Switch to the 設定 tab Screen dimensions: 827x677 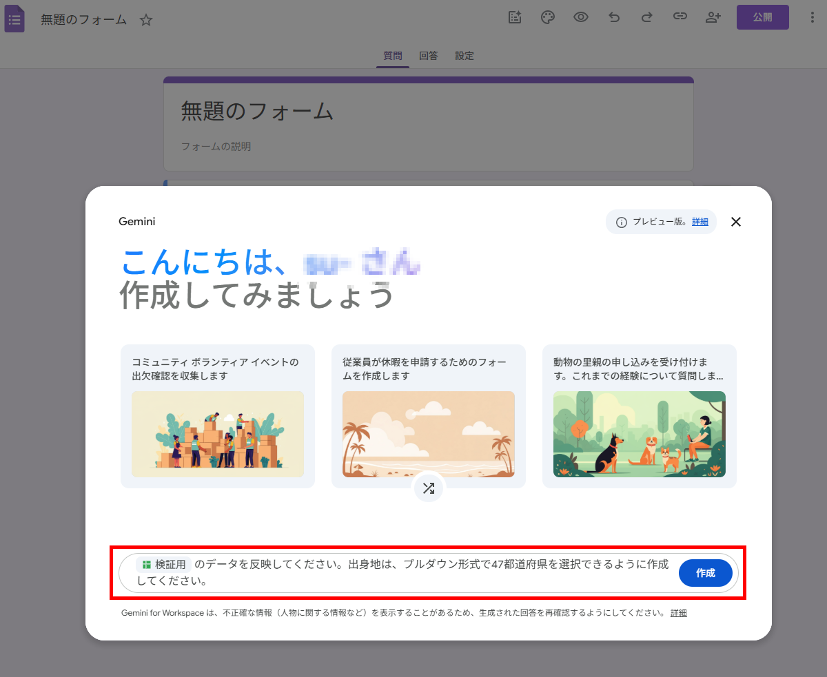[464, 56]
